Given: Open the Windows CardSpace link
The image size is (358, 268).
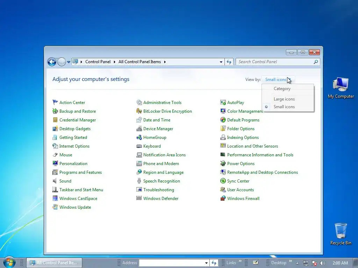Looking at the screenshot, I should click(78, 198).
